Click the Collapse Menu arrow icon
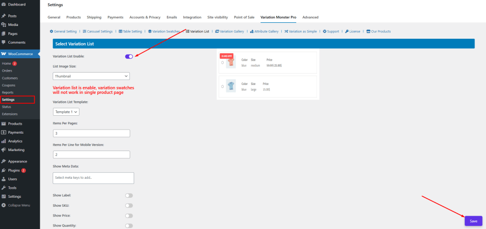 (3, 205)
